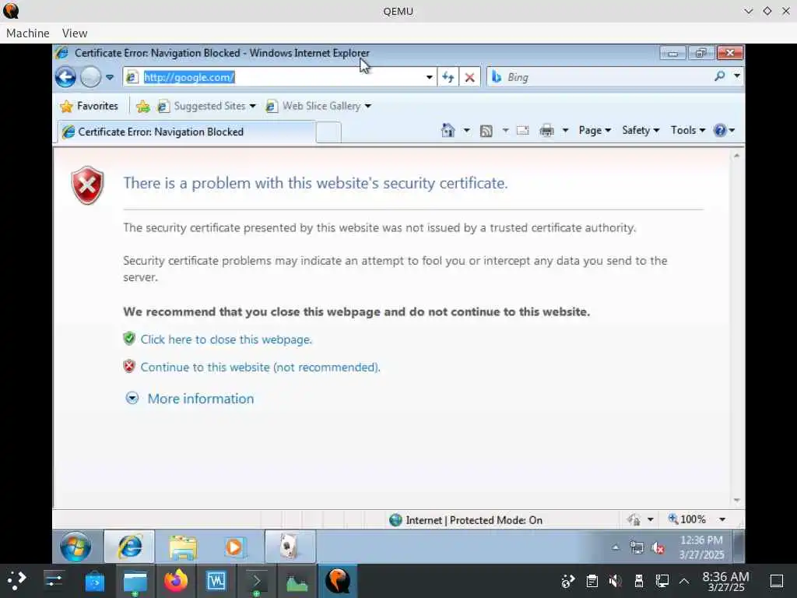Refresh the page with the Refresh icon
This screenshot has height=598, width=797.
pos(448,77)
